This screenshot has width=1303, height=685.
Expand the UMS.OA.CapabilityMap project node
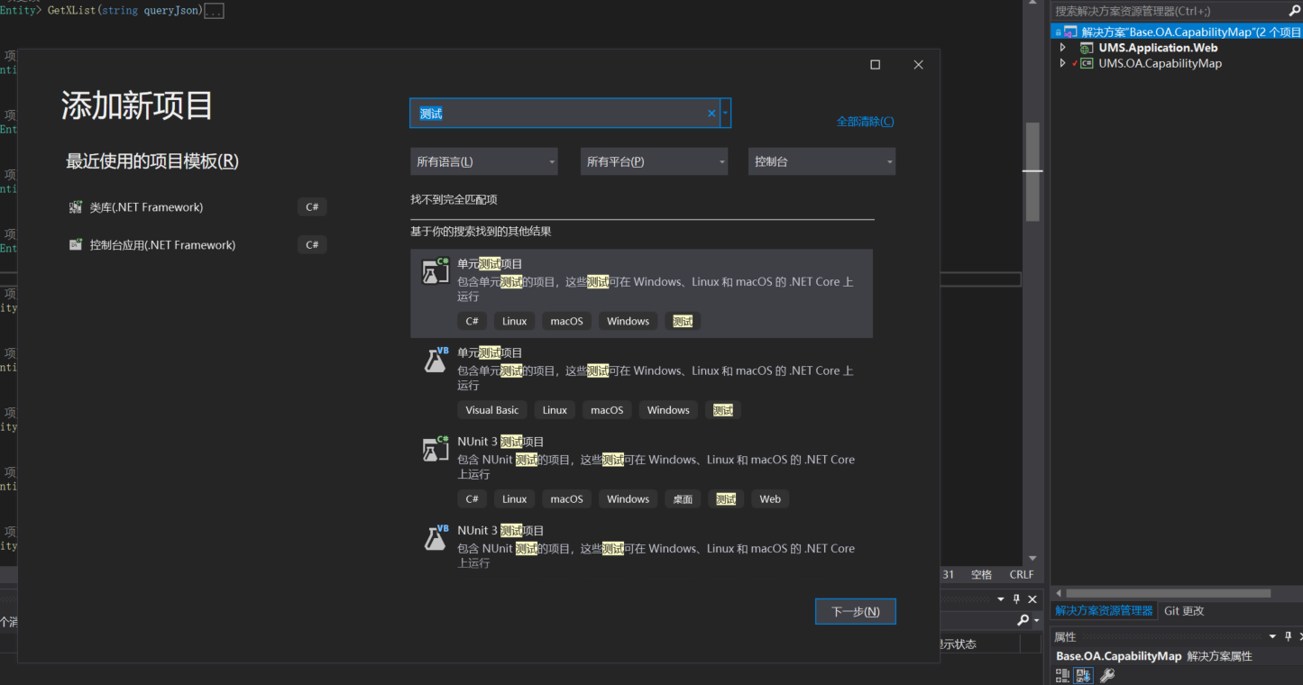coord(1062,63)
